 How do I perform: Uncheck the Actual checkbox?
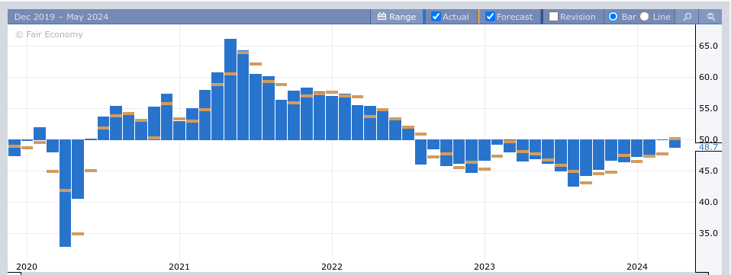(436, 17)
